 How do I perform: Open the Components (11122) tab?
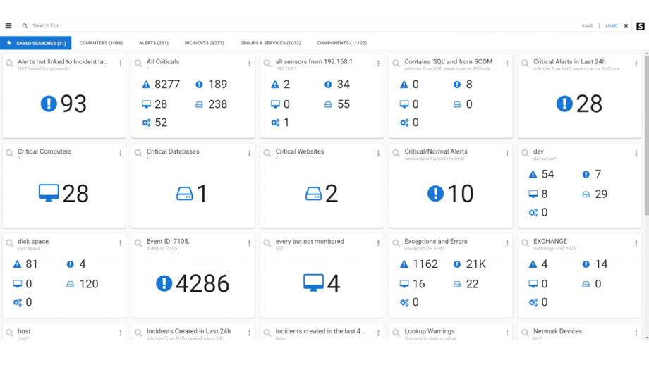(341, 43)
